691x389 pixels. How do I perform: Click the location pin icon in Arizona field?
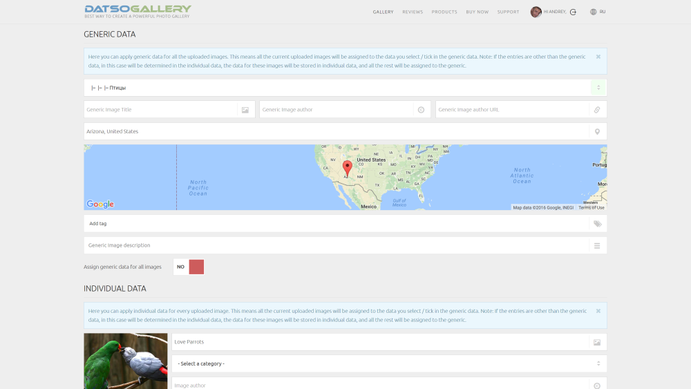[597, 131]
